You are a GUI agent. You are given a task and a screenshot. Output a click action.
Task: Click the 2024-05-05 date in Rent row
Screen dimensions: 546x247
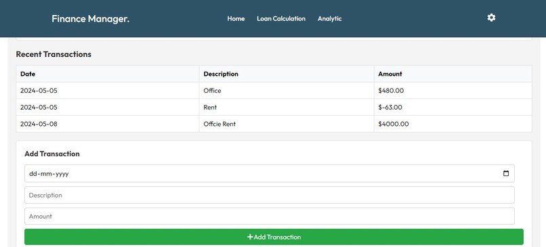pyautogui.click(x=108, y=107)
